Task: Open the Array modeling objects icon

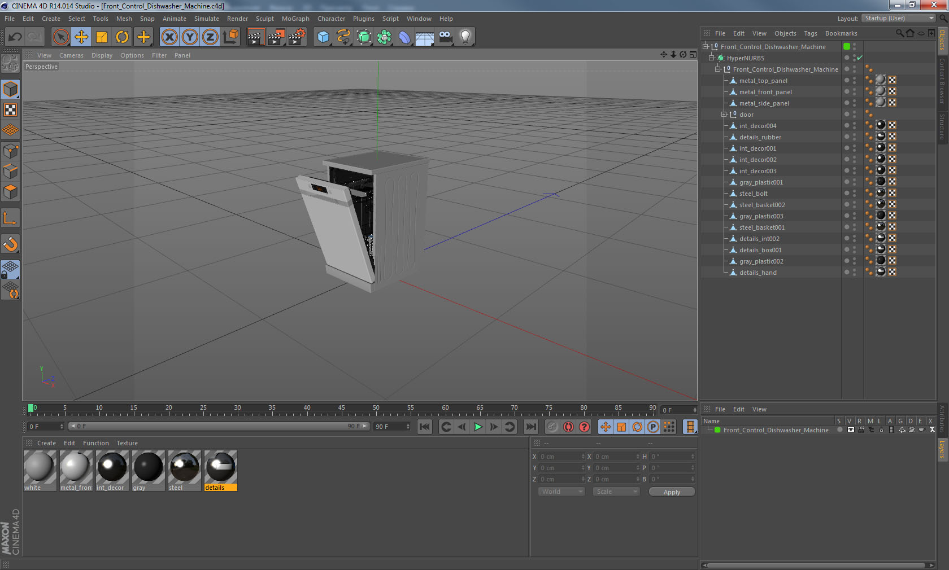Action: click(x=384, y=37)
